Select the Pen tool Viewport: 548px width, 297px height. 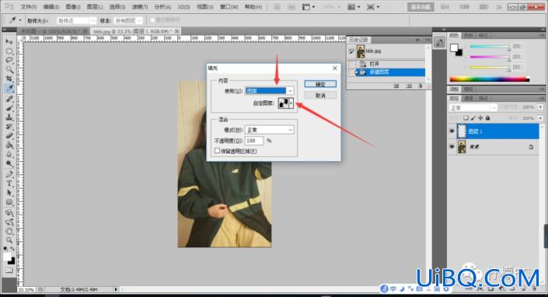(9, 174)
